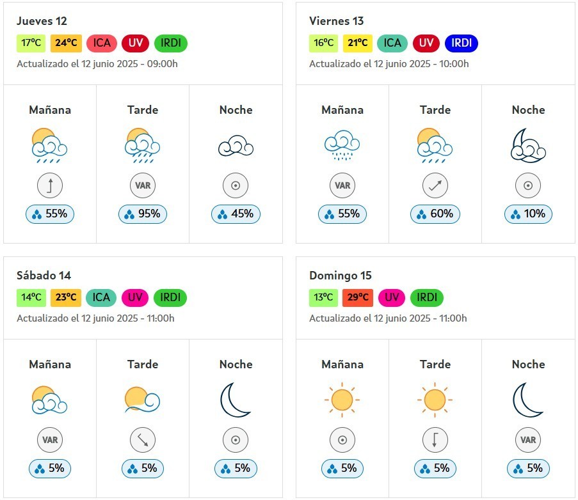Click the Viernes 13 Noche moon-cloud icon
This screenshot has width=578, height=500.
528,145
